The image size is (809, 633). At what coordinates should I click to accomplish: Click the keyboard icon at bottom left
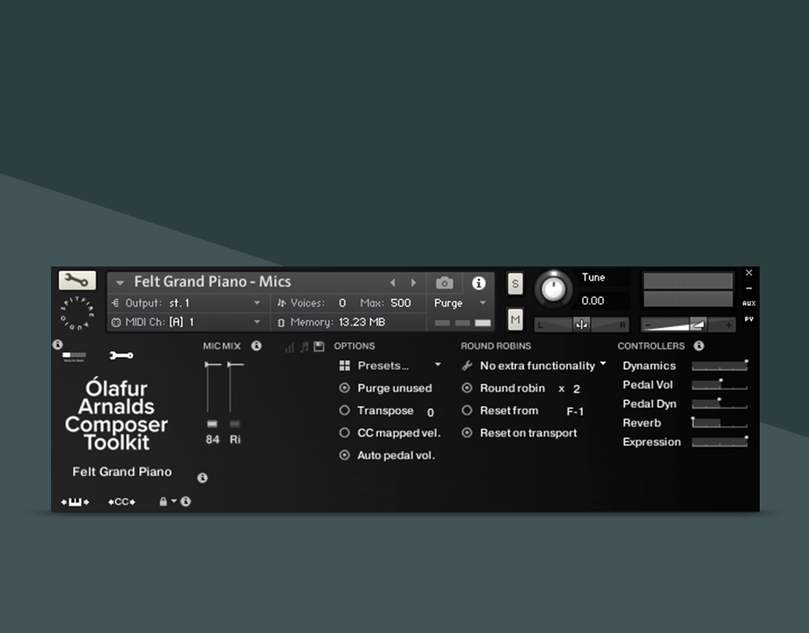tap(75, 502)
